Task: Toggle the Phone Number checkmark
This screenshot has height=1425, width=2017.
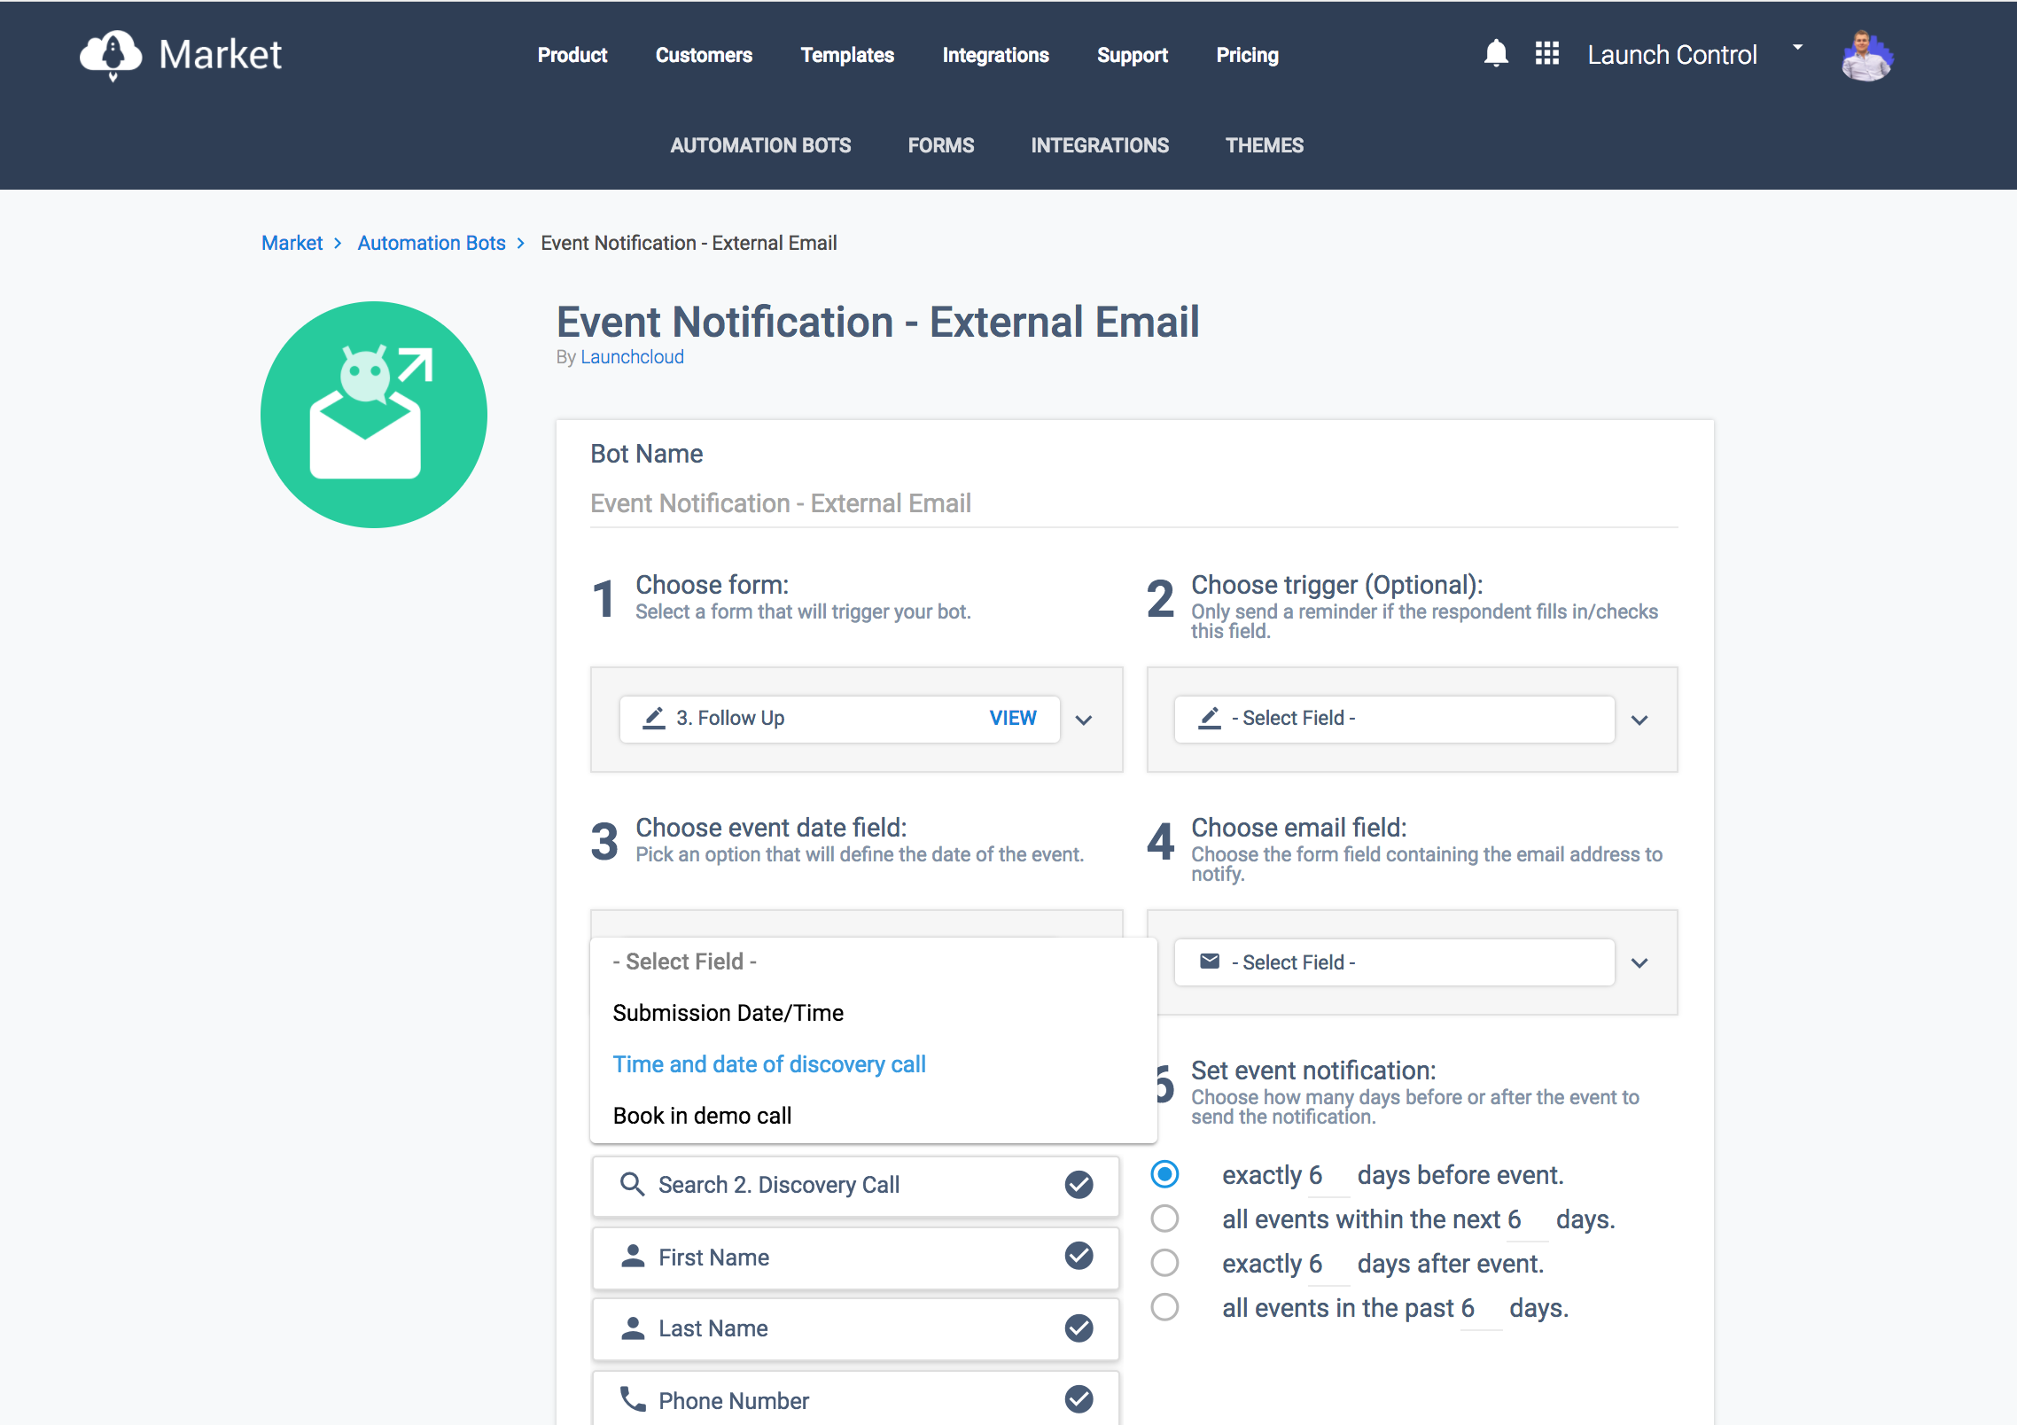Action: [1079, 1399]
